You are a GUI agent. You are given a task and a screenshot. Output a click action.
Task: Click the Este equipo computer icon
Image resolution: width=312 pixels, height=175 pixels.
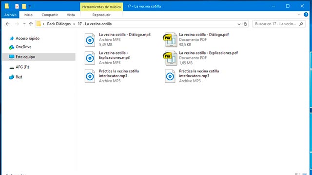pos(12,57)
